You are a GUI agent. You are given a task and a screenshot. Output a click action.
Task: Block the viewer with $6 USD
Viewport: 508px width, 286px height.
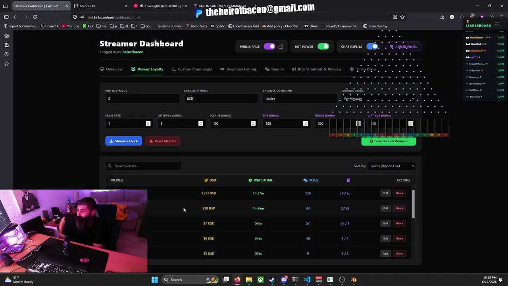399,239
